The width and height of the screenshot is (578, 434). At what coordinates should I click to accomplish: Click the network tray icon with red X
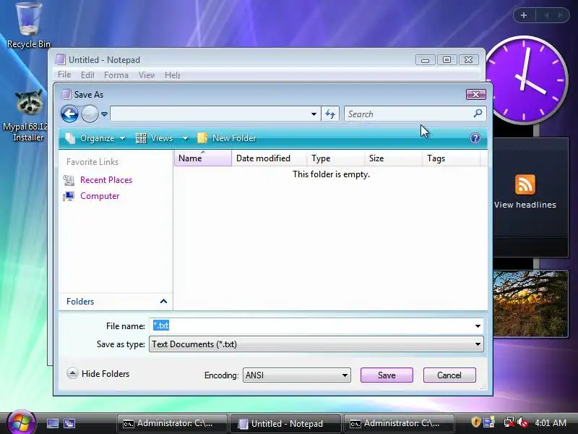click(509, 422)
